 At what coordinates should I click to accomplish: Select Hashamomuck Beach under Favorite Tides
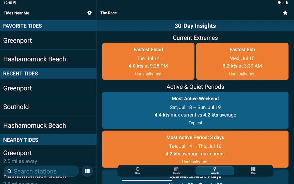click(48, 59)
